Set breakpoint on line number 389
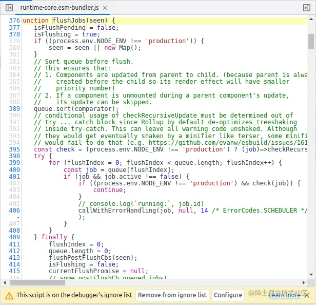Image resolution: width=316 pixels, height=305 pixels. [14, 109]
